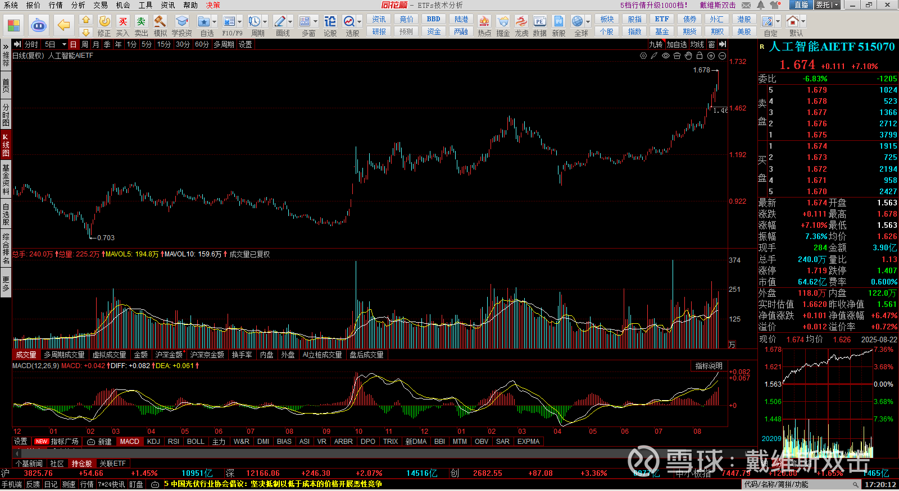The width and height of the screenshot is (899, 491).
Task: Zoom out chart with minus circle icon
Action: pyautogui.click(x=722, y=56)
